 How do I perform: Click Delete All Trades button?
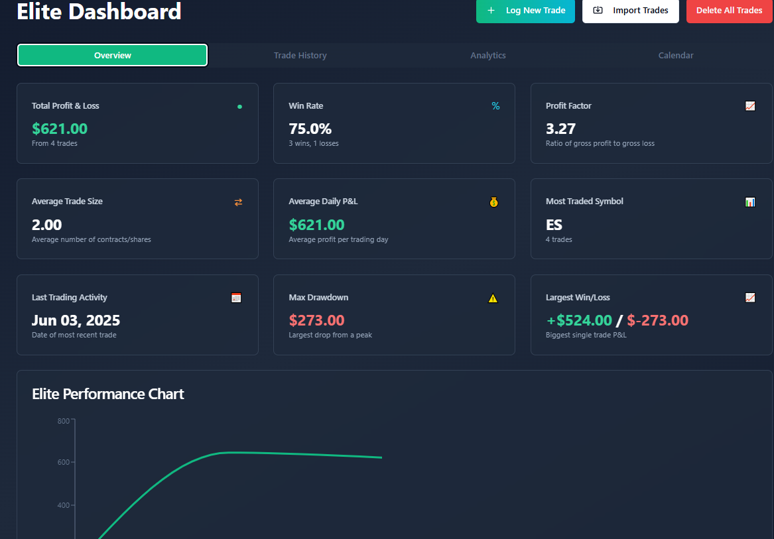pos(730,11)
